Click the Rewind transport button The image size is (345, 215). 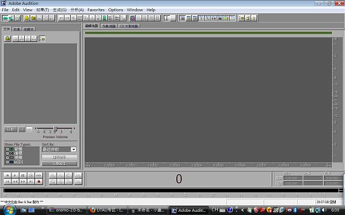click(15, 182)
